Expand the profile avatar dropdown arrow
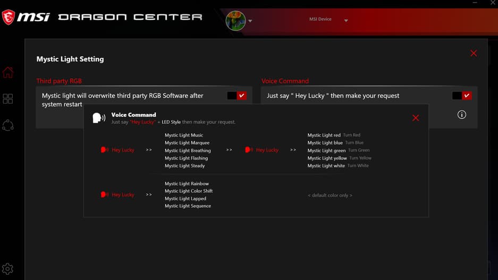The width and height of the screenshot is (498, 280). coord(250,21)
